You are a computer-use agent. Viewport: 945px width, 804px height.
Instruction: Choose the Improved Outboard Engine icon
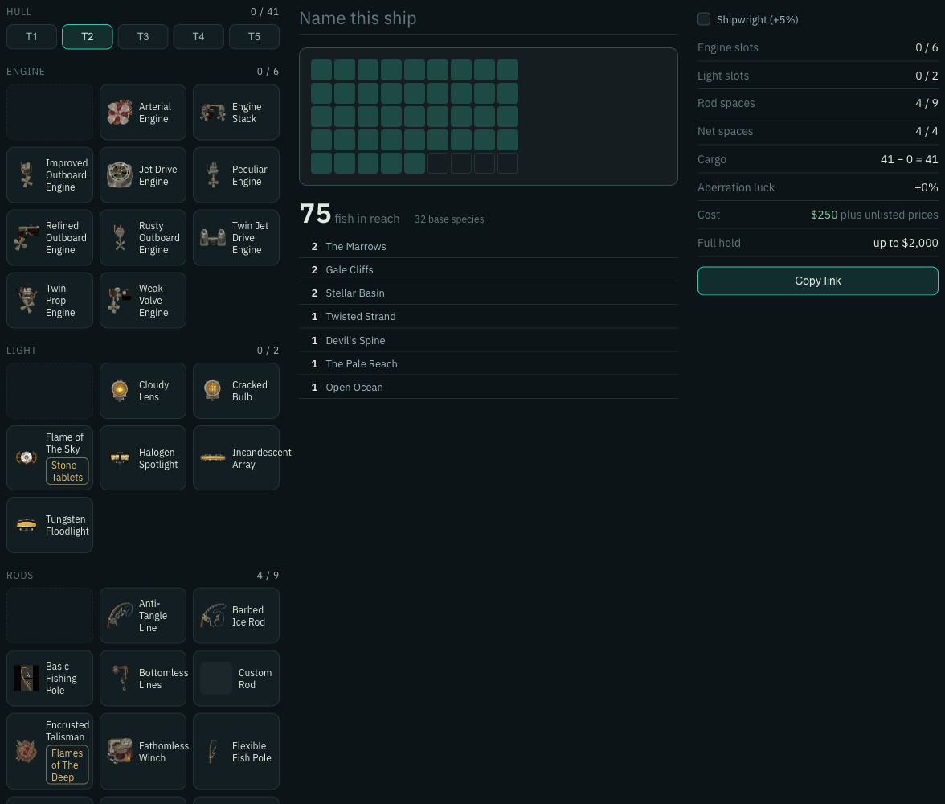[x=27, y=175]
